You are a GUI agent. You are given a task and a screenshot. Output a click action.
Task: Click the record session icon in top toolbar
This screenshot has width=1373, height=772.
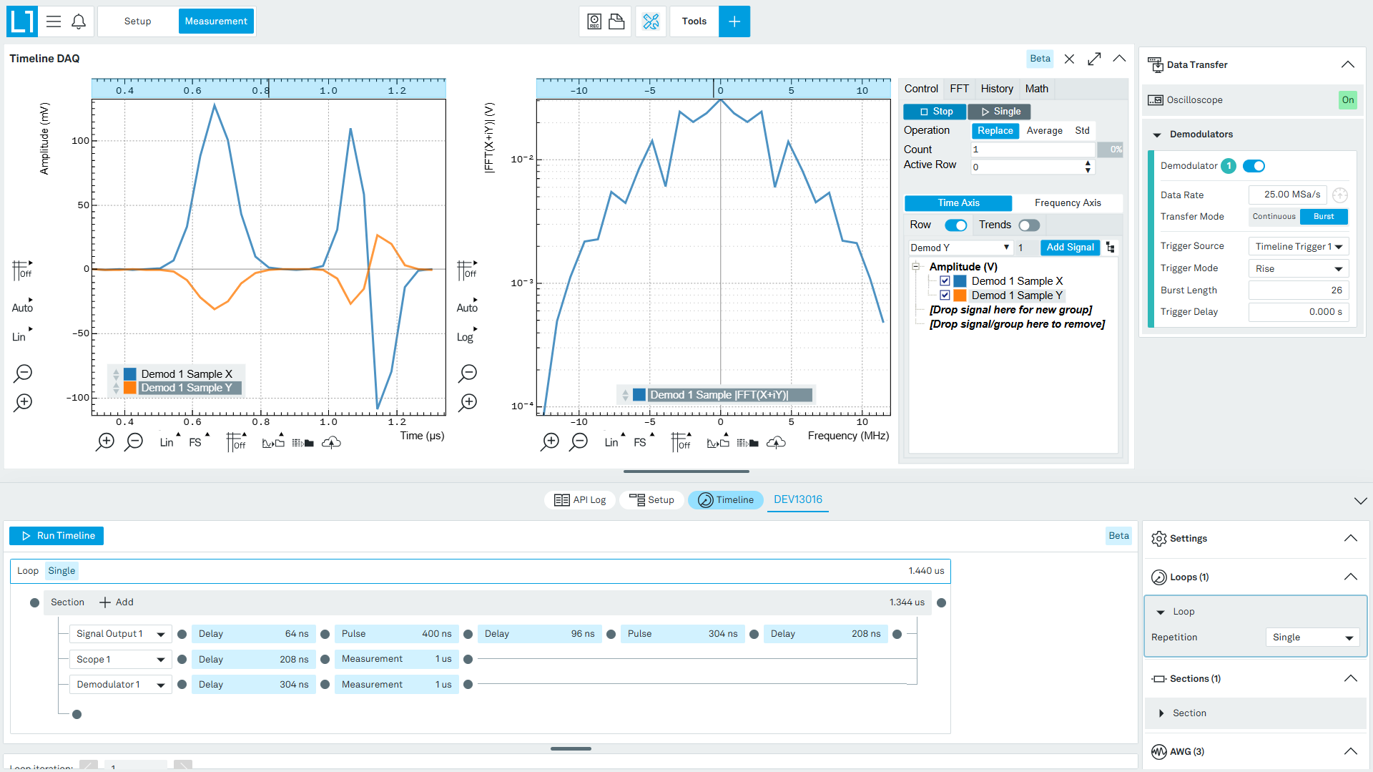tap(594, 21)
